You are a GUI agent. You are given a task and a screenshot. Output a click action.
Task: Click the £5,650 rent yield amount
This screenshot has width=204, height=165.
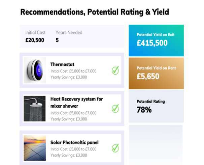(x=148, y=77)
